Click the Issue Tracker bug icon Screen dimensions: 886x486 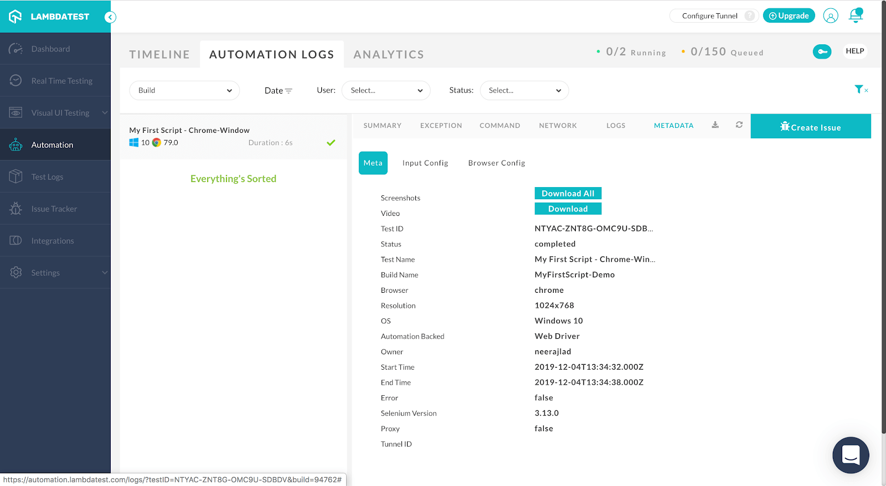pos(16,209)
